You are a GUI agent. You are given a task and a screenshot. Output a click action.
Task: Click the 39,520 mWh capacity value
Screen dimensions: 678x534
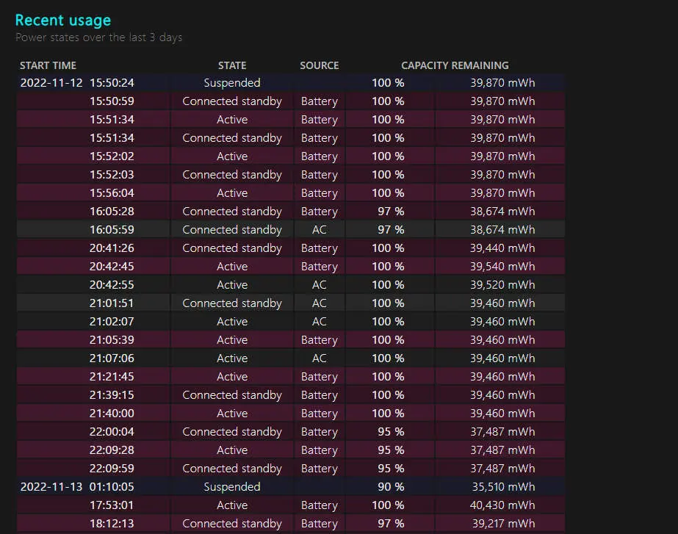[502, 285]
